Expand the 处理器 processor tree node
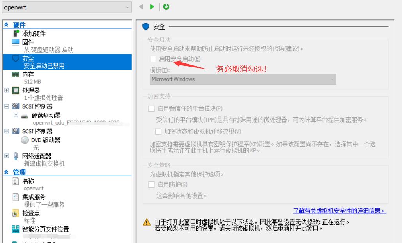 coord(6,90)
